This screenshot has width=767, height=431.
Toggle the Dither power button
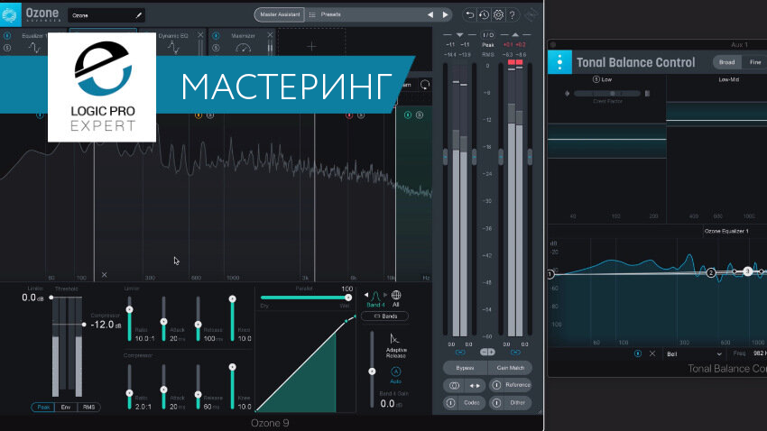click(x=496, y=403)
